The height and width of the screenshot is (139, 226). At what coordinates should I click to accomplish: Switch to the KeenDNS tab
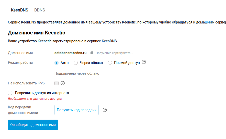(x=19, y=10)
